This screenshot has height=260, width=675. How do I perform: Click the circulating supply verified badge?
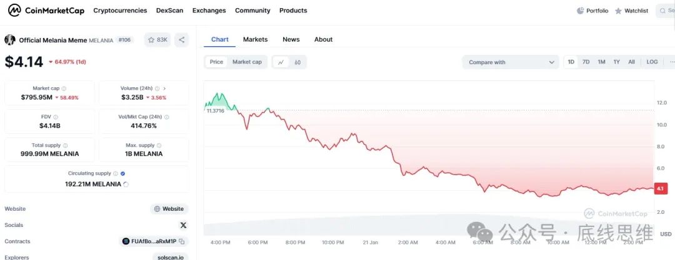[x=122, y=173]
